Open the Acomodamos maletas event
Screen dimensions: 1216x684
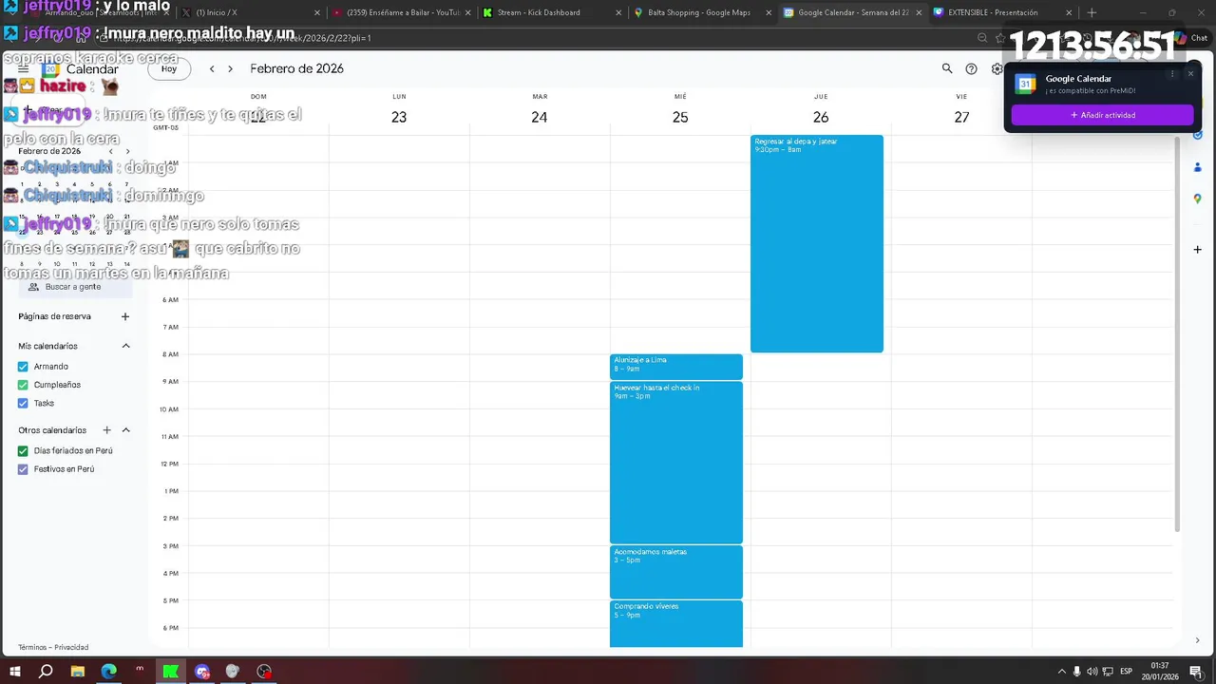[676, 572]
